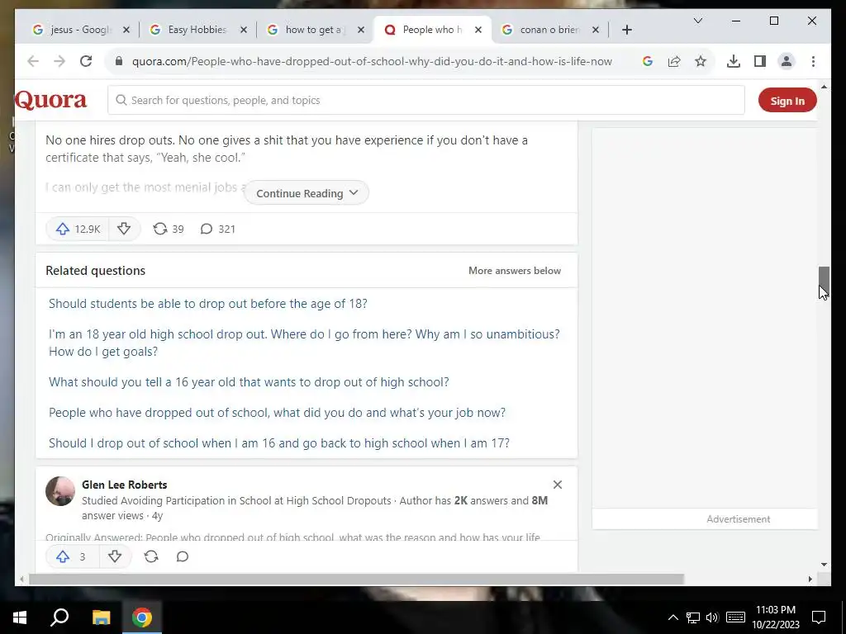Close the 'People who h' Quora tab

click(x=478, y=30)
